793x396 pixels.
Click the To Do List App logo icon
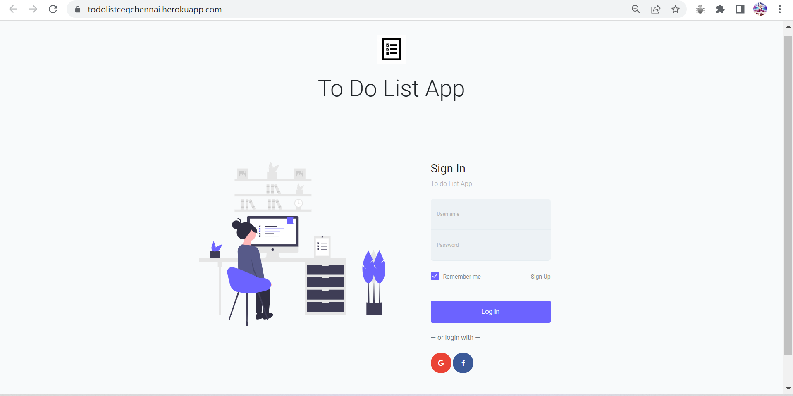(x=391, y=49)
